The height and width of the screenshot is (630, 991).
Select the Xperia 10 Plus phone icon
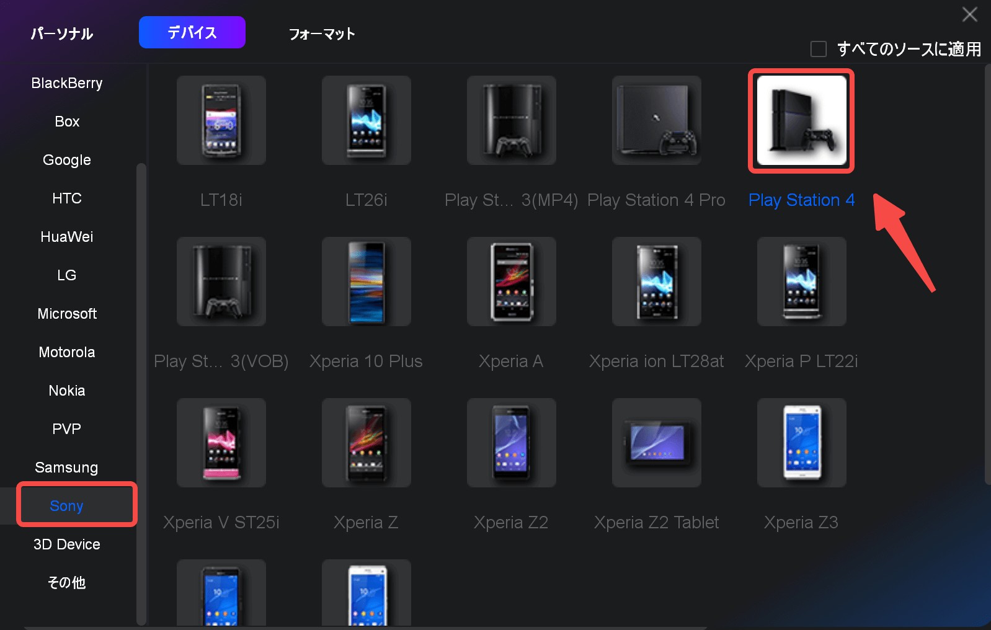click(x=367, y=282)
